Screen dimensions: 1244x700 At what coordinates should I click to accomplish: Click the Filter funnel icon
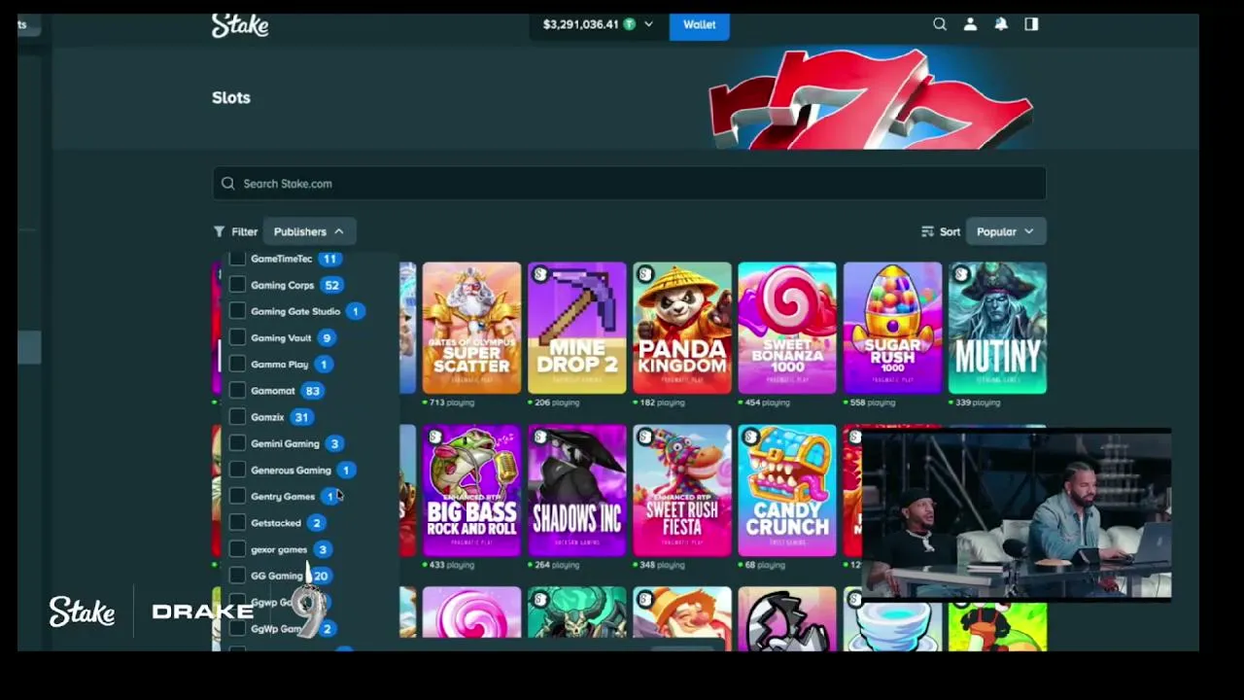pos(220,231)
